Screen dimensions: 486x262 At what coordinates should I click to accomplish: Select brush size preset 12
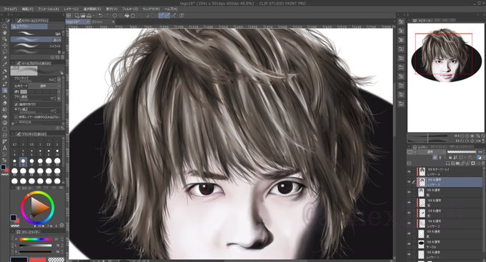click(14, 161)
